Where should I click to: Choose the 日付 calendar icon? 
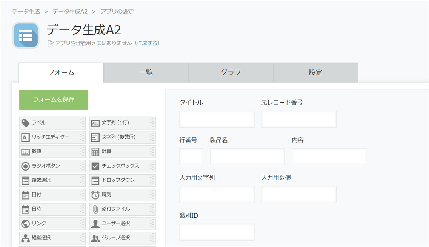click(x=25, y=195)
